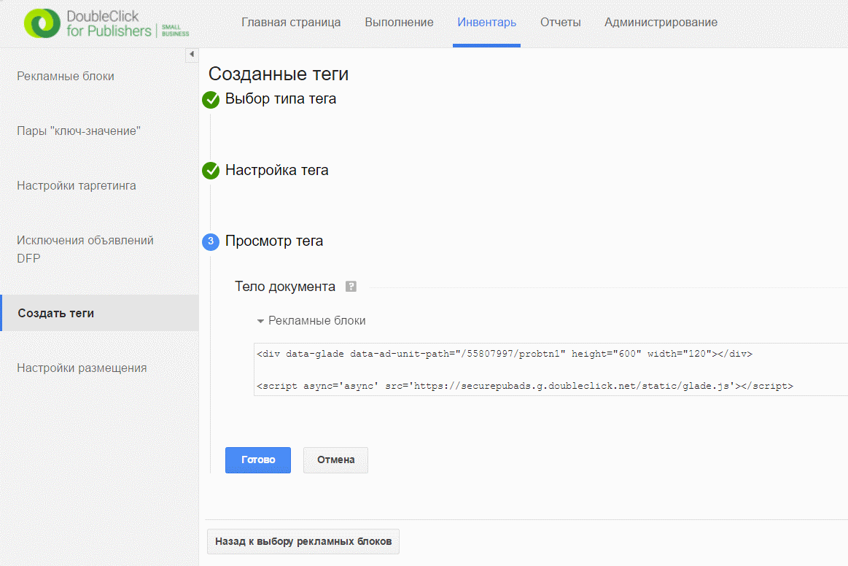Open the Отчеты tab

click(x=560, y=22)
